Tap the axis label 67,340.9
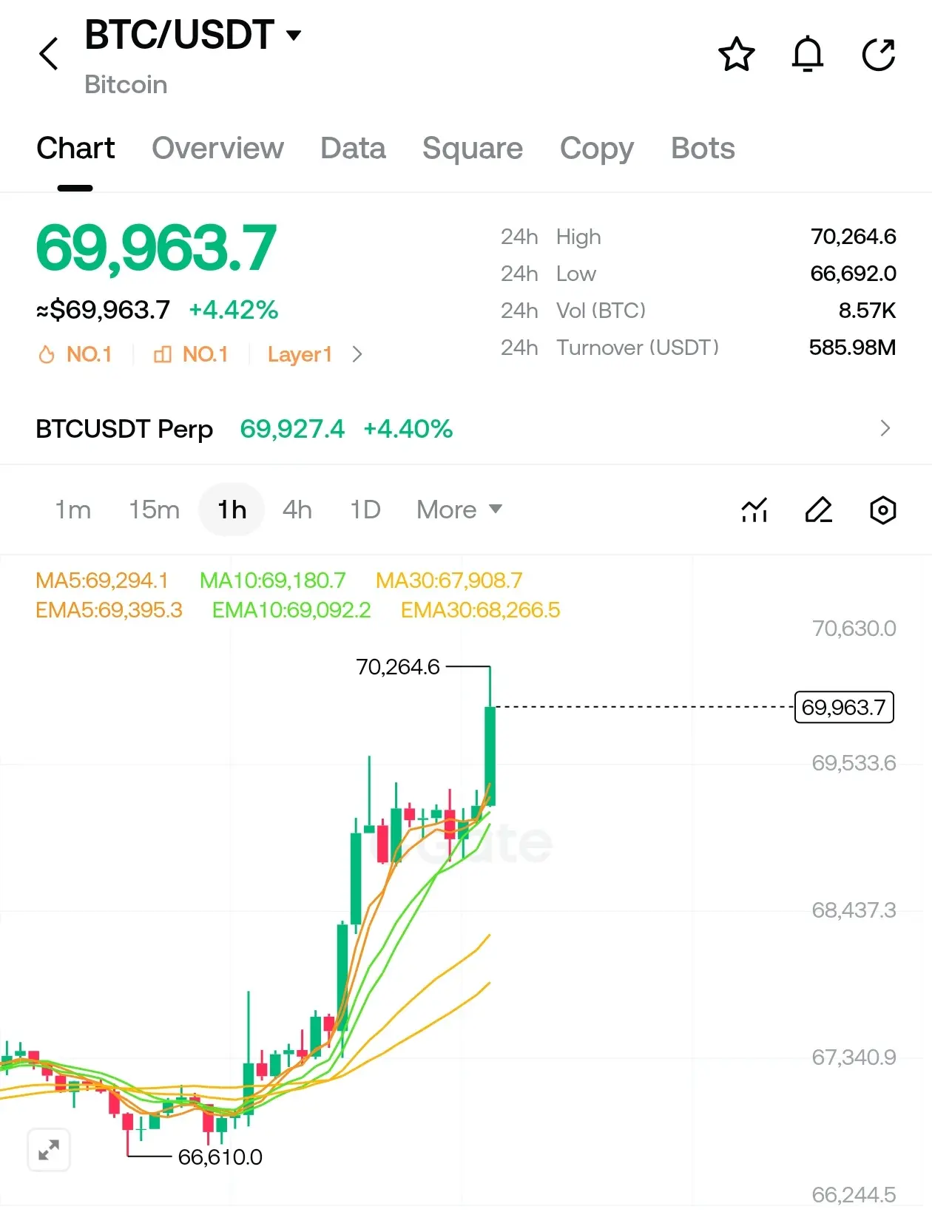The height and width of the screenshot is (1212, 932). 854,1057
